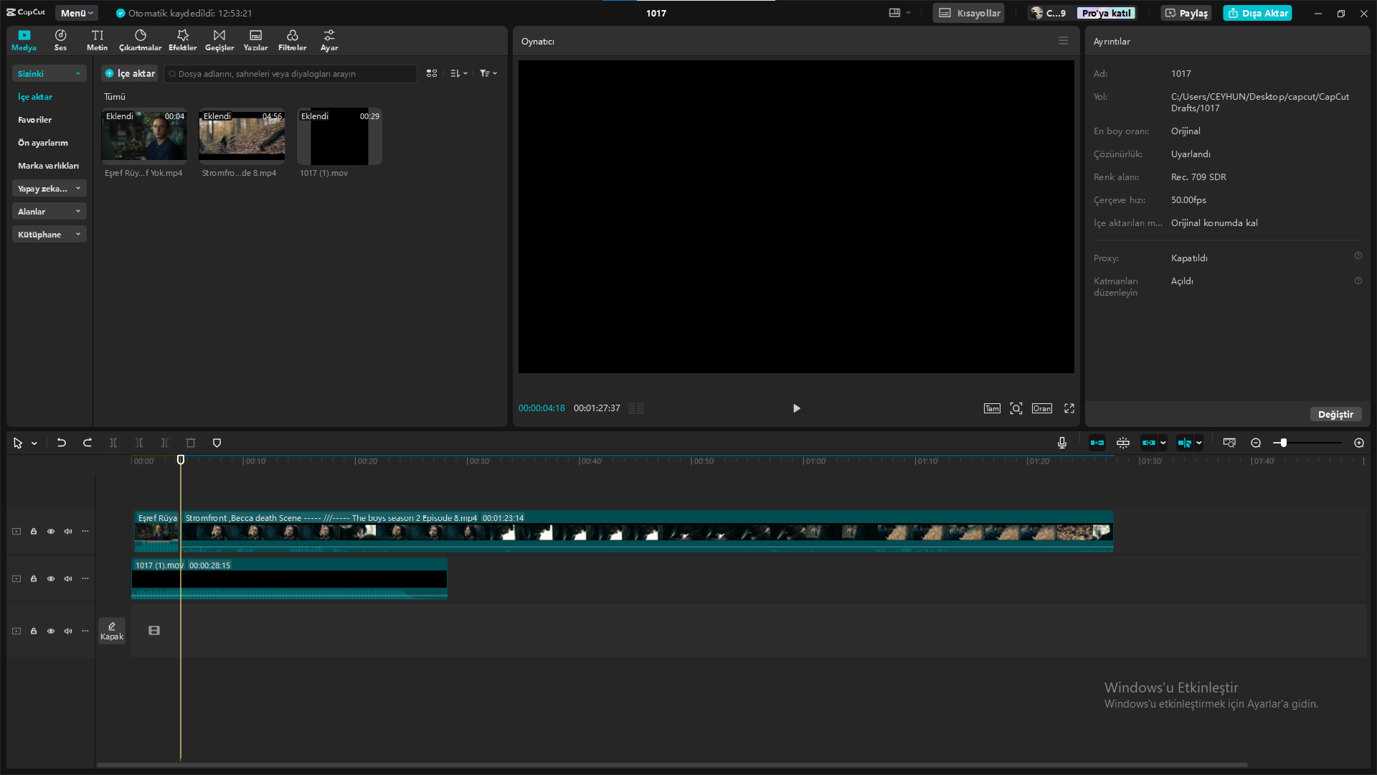Zoom in the timeline

[x=1359, y=443]
